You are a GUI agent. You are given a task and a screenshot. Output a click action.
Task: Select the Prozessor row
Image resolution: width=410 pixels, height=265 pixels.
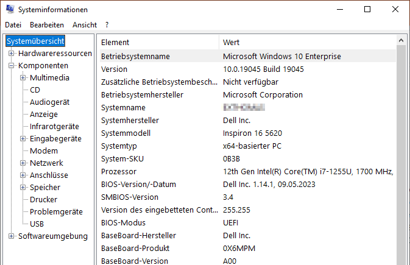(x=247, y=172)
